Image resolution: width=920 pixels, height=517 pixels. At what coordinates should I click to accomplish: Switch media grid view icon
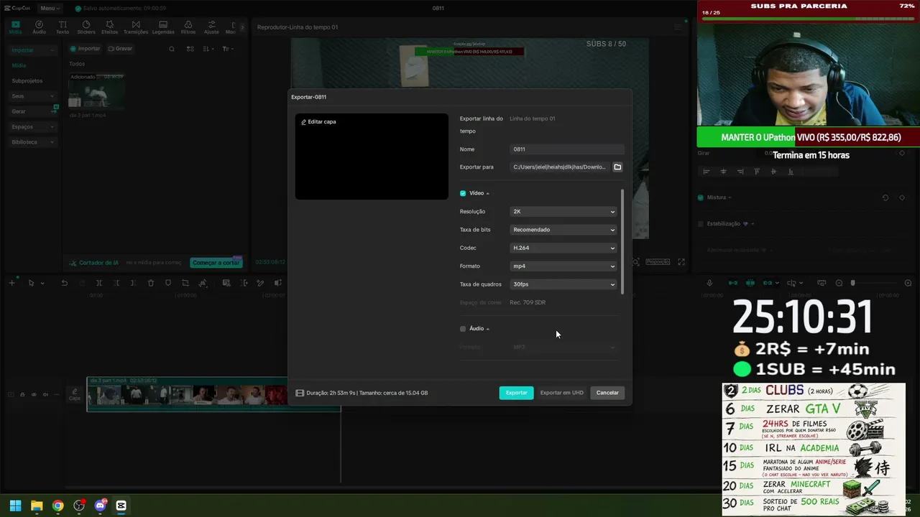[x=190, y=49]
